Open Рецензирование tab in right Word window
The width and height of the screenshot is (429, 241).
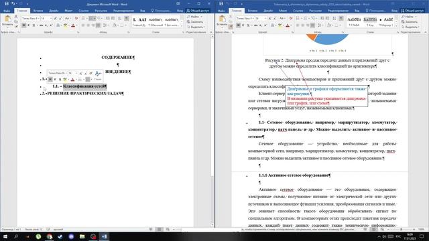(338, 11)
